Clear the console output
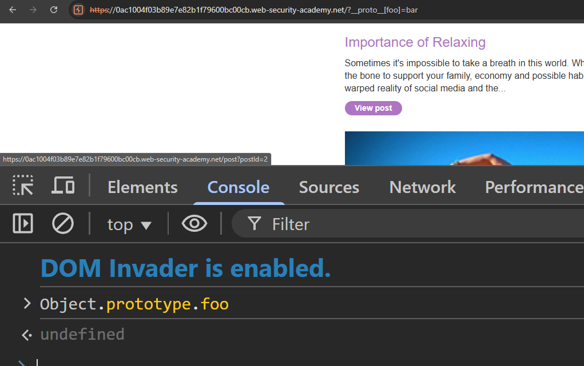This screenshot has height=366, width=584. (63, 224)
